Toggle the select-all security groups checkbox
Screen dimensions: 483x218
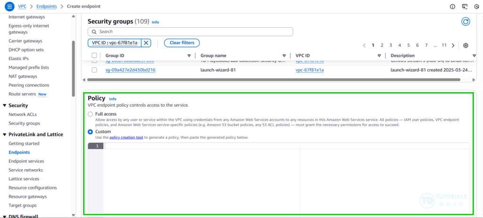click(94, 55)
